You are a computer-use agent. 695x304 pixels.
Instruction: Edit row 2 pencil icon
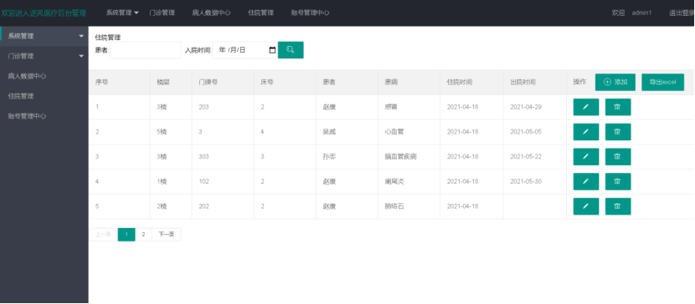pyautogui.click(x=585, y=132)
